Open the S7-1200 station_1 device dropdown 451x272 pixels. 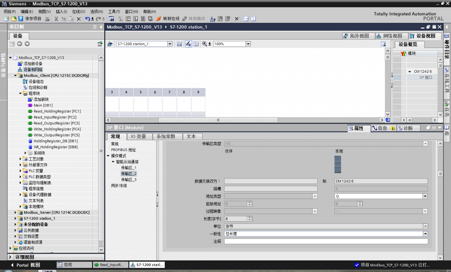point(170,44)
